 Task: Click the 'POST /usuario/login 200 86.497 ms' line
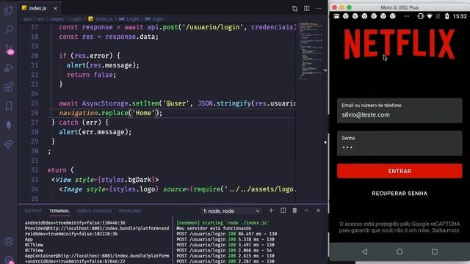(x=227, y=234)
